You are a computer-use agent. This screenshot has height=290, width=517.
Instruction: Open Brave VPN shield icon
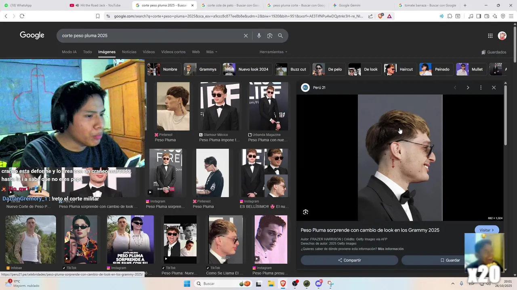coord(503,16)
